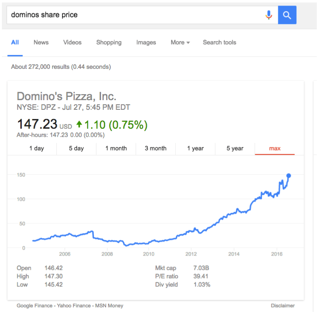Open the Google Finance link
Screen dimensions: 317x317
(x=34, y=305)
